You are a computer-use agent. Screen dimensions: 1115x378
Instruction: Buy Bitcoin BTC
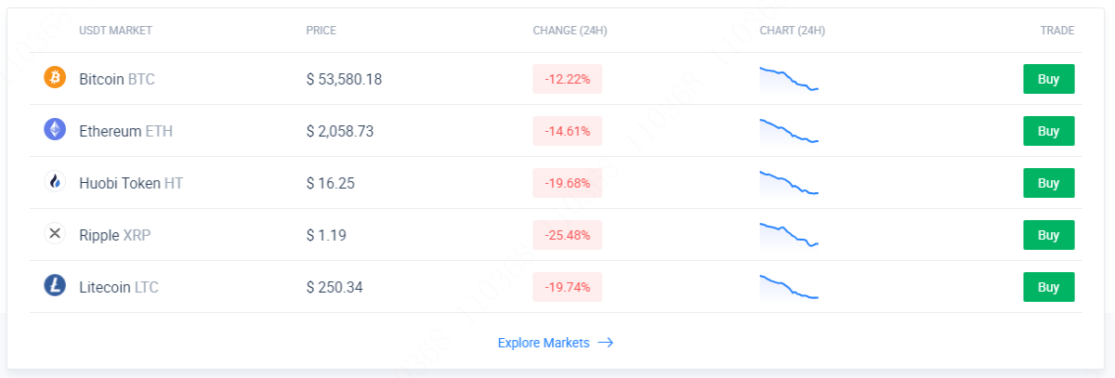click(1048, 79)
